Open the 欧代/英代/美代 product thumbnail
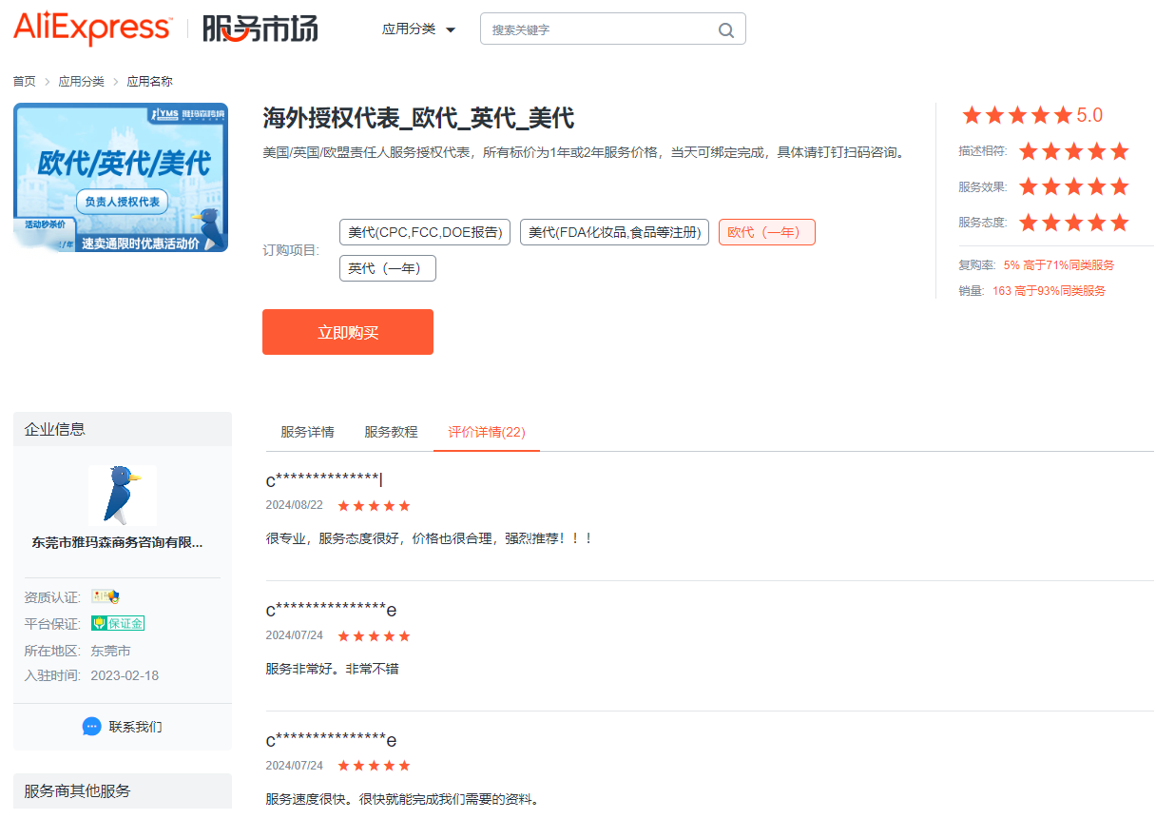Viewport: 1156px width, 819px height. tap(121, 177)
